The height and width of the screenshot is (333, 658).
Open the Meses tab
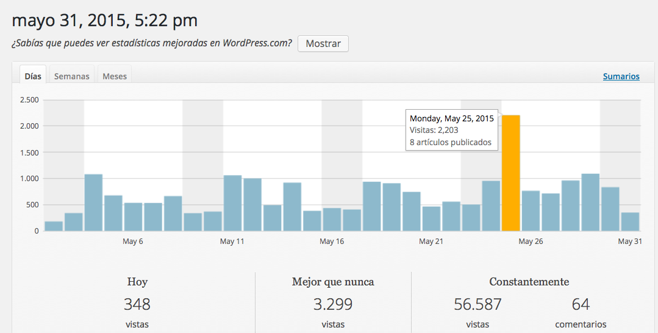click(115, 76)
